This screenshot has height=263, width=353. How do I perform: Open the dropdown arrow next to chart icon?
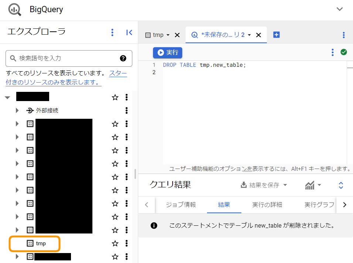click(319, 185)
